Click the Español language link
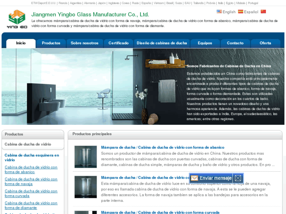Screen dimensions: 286x214 coord(251,12)
